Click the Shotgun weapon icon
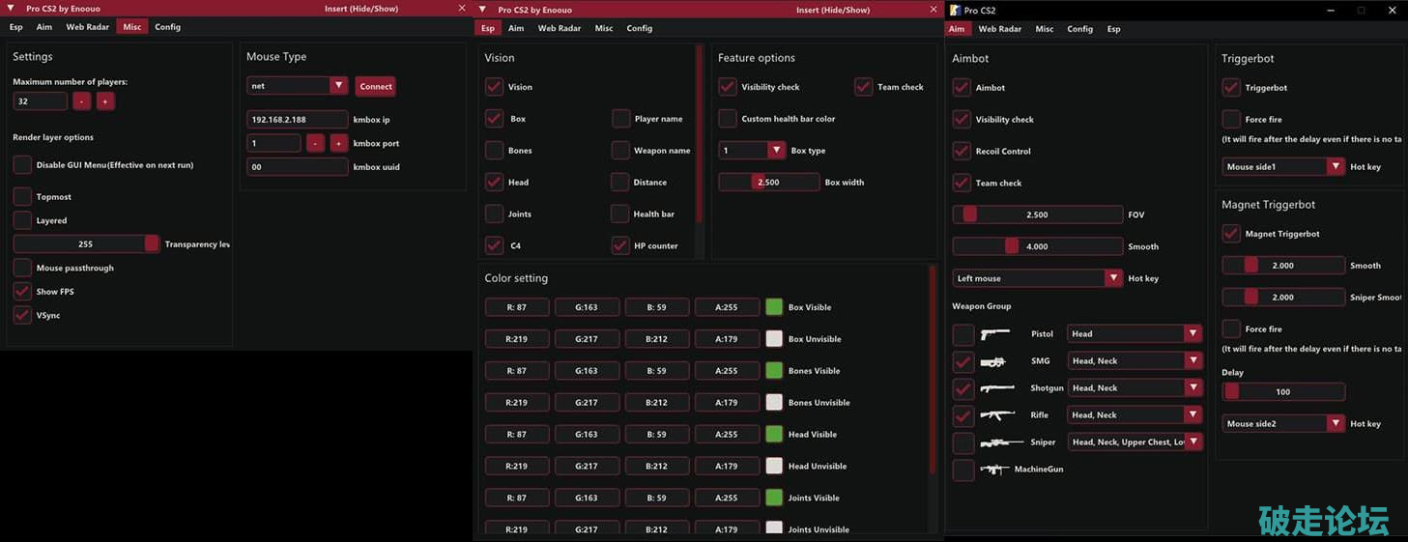The width and height of the screenshot is (1408, 542). point(996,388)
